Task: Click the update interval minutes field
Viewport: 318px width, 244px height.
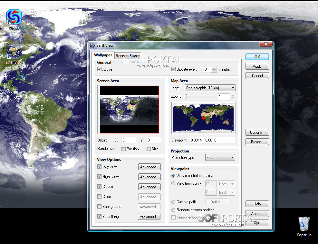Action: (x=207, y=69)
